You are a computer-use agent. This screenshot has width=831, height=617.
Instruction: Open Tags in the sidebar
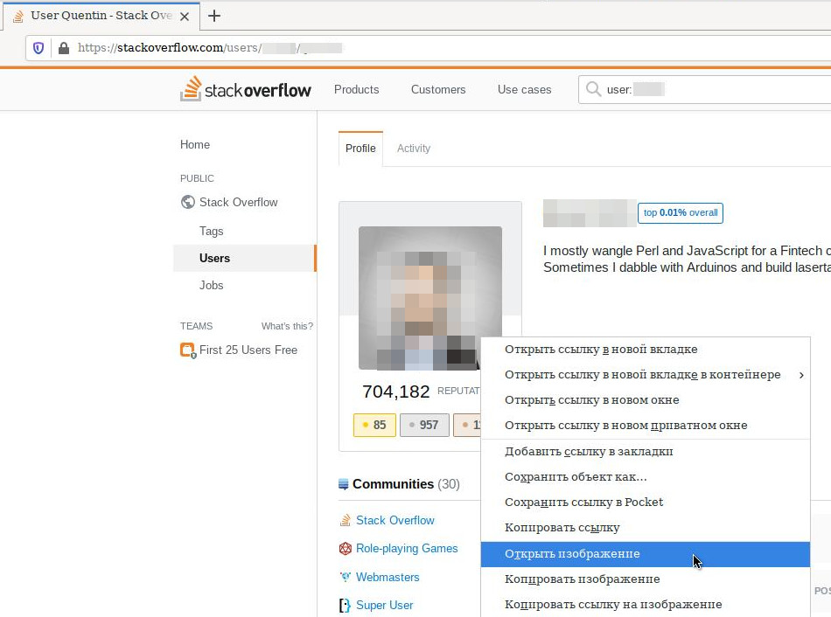tap(212, 232)
